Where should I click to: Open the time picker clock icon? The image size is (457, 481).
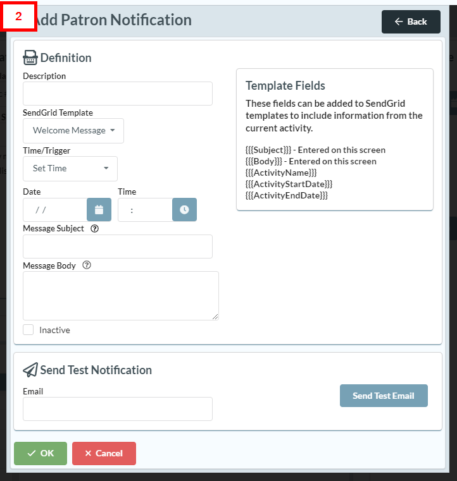184,210
